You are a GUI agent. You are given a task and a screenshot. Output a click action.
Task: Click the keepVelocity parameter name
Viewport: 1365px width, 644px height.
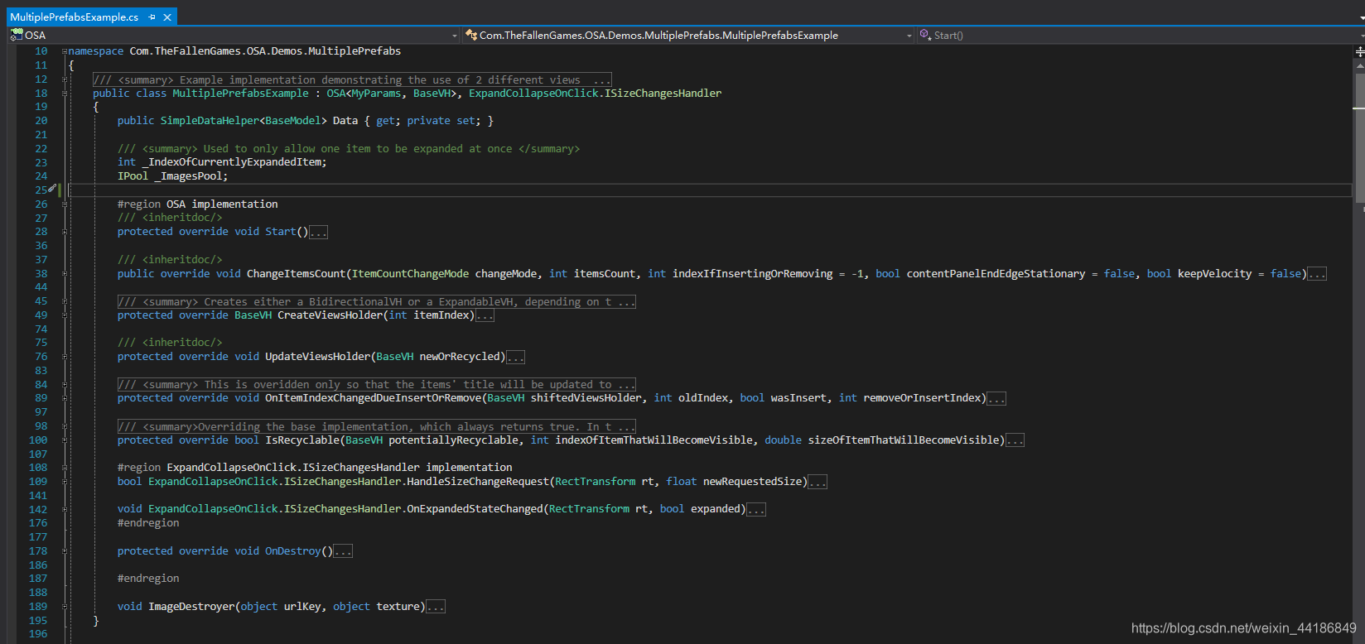coord(1215,274)
